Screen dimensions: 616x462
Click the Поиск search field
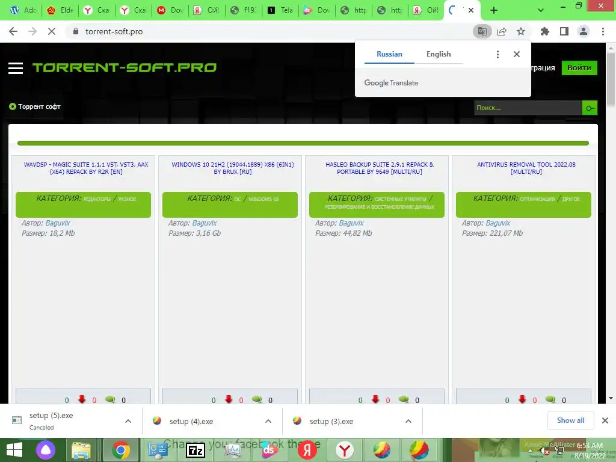pyautogui.click(x=528, y=108)
